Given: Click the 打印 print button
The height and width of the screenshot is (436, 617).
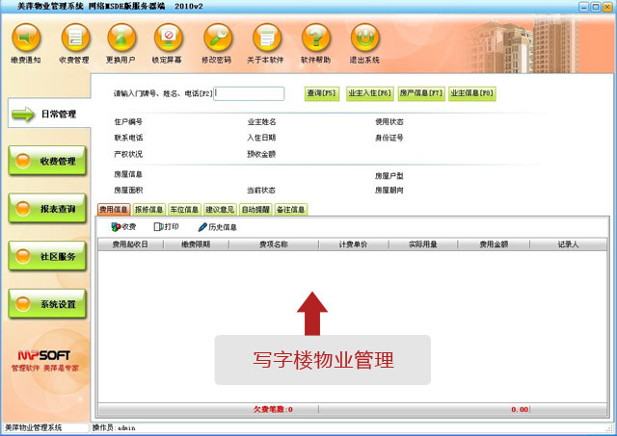Looking at the screenshot, I should pyautogui.click(x=167, y=227).
